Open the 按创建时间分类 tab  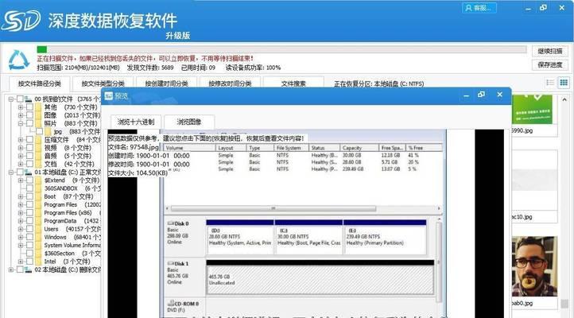tap(166, 83)
